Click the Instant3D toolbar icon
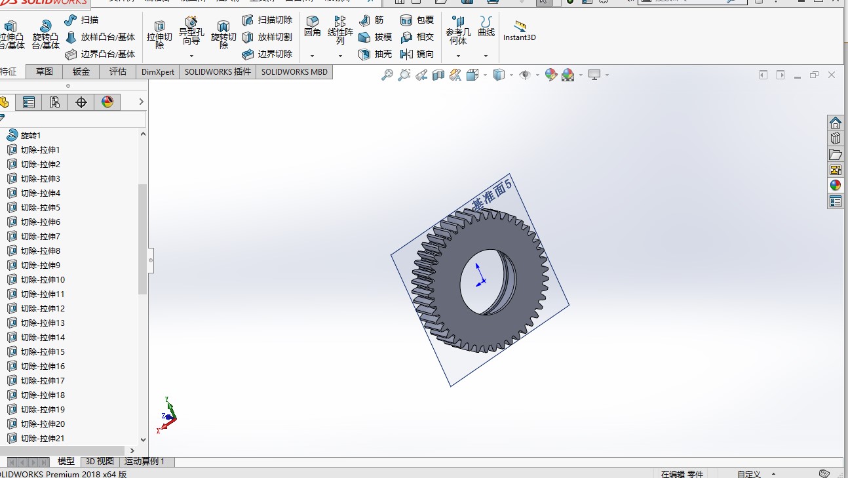This screenshot has height=478, width=848. pos(519,28)
